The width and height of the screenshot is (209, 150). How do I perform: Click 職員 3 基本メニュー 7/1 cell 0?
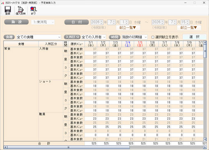pos(91,135)
